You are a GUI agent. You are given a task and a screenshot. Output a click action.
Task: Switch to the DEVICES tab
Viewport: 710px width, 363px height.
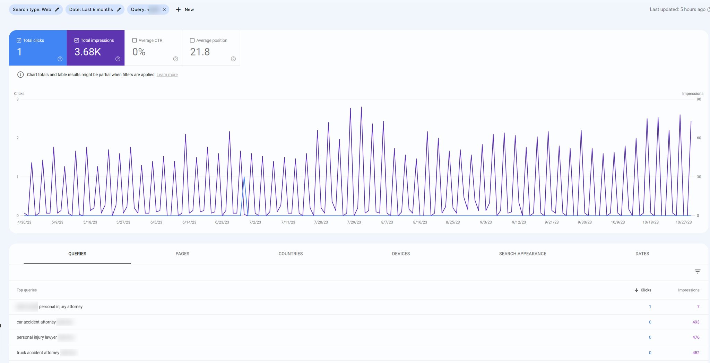coord(401,254)
